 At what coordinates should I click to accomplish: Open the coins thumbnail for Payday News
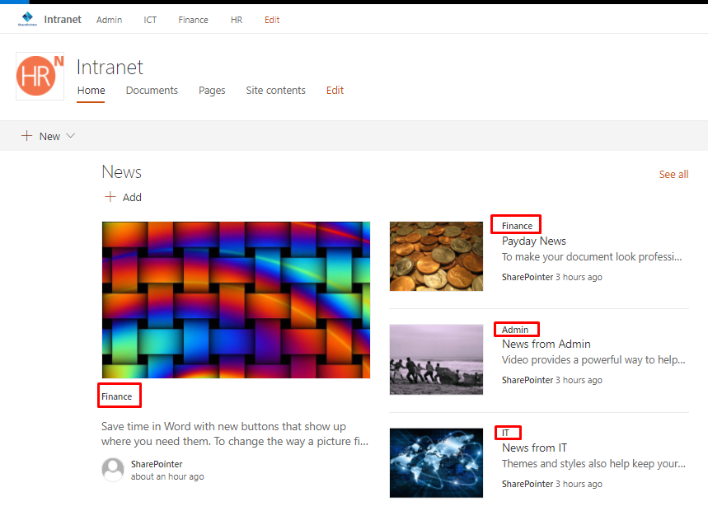(x=436, y=256)
